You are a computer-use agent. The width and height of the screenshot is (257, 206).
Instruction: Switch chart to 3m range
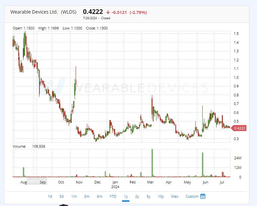(87, 196)
